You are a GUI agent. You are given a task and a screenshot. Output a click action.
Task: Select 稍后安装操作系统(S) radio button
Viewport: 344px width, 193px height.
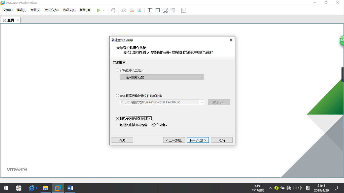(x=117, y=119)
